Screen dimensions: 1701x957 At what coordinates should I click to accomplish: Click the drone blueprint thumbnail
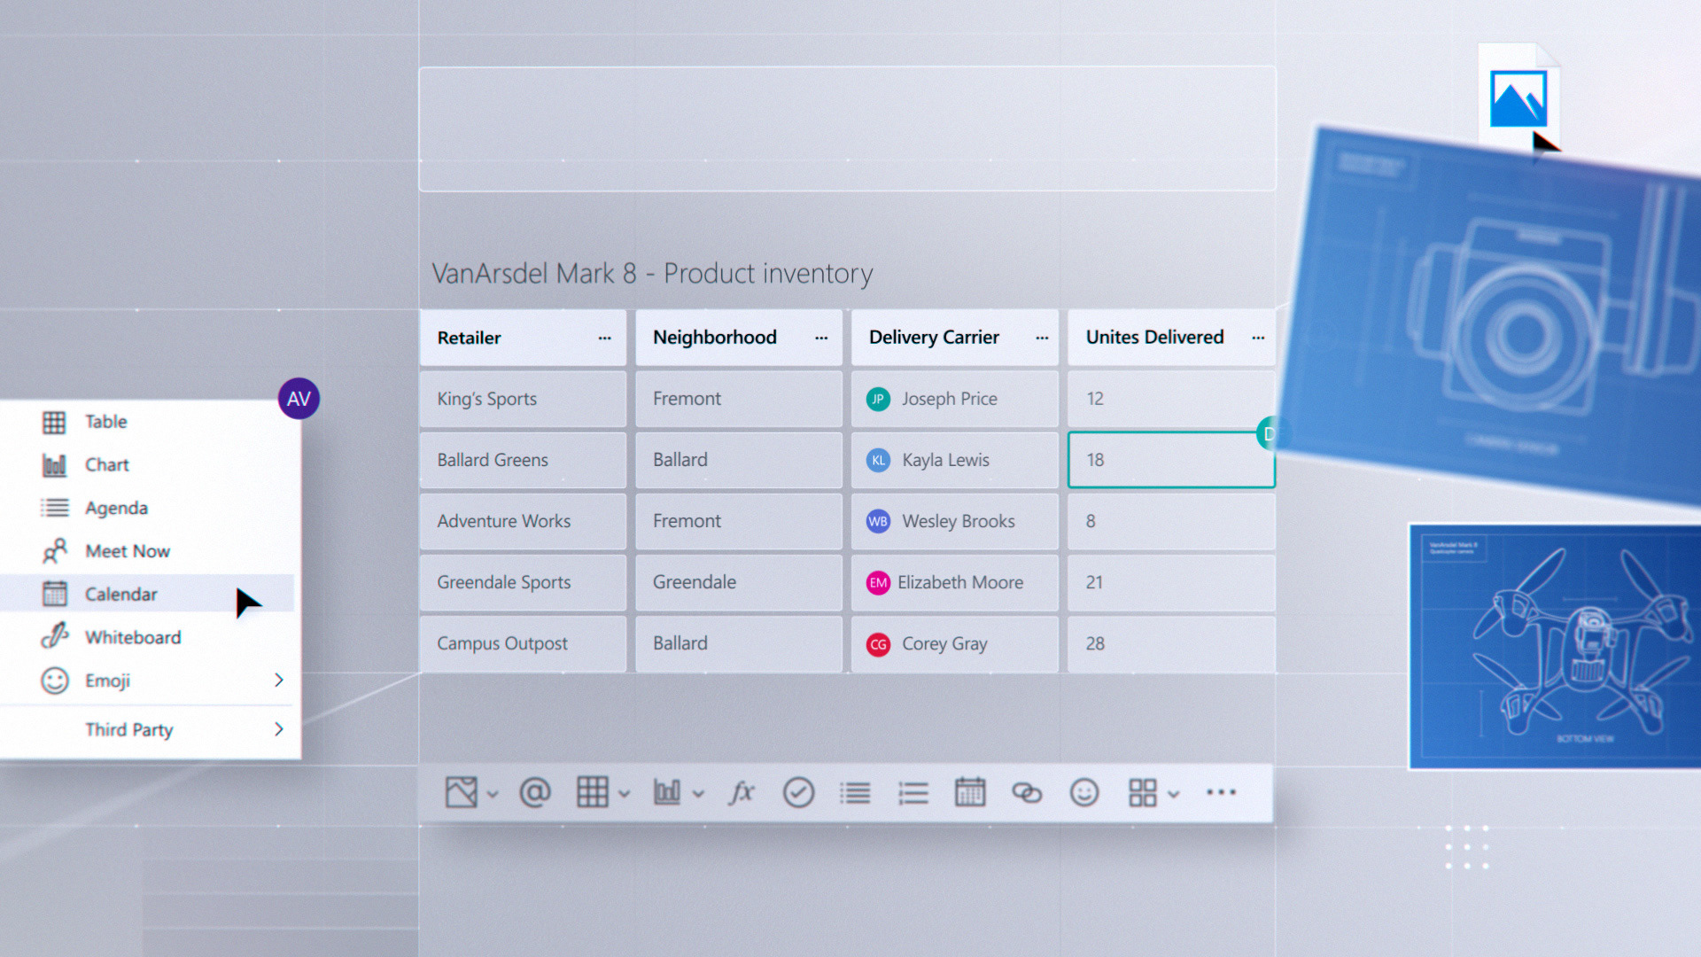click(1555, 647)
